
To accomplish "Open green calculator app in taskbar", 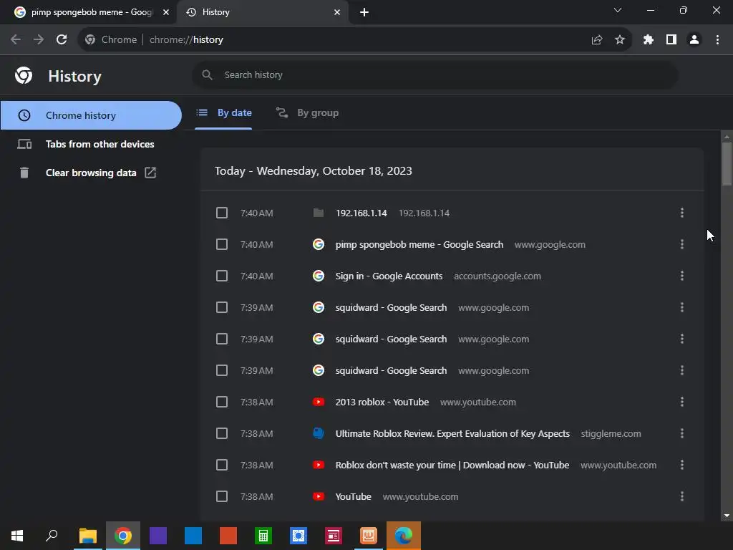I will point(263,536).
